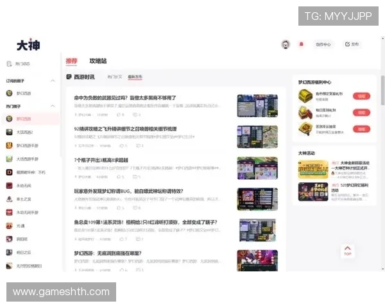Open 创作中心 creator center
This screenshot has height=308, width=385.
click(323, 44)
